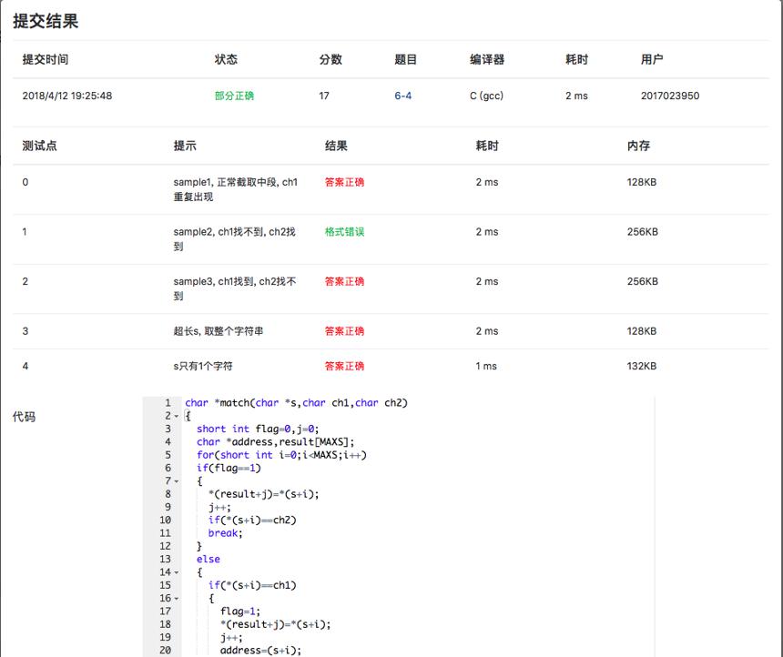The height and width of the screenshot is (657, 783).
Task: Click line number 1 in code gutter
Action: [x=168, y=403]
